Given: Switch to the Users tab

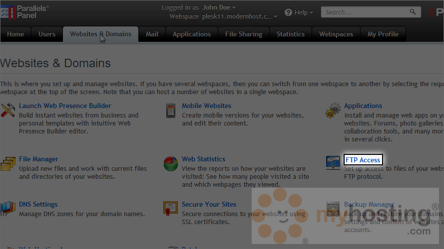Looking at the screenshot, I should coord(47,34).
